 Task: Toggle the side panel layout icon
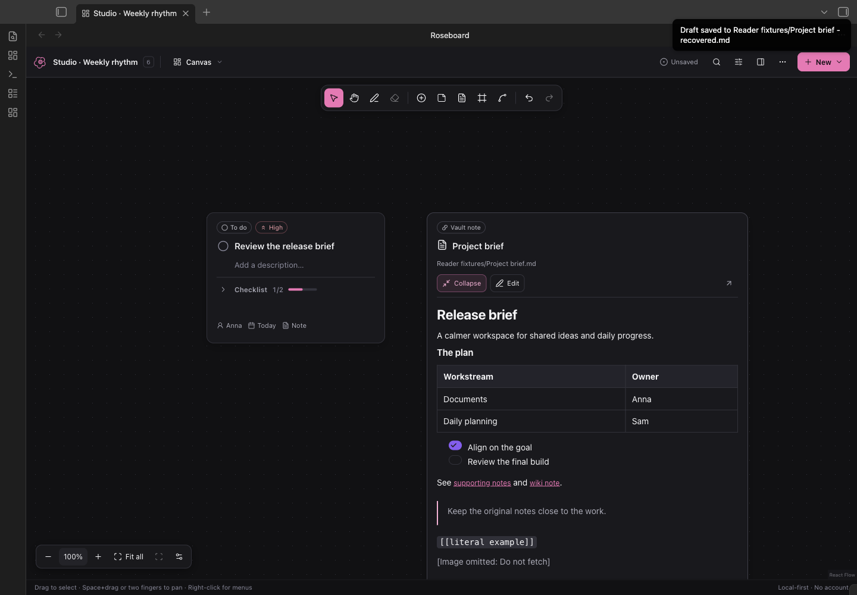(x=761, y=62)
